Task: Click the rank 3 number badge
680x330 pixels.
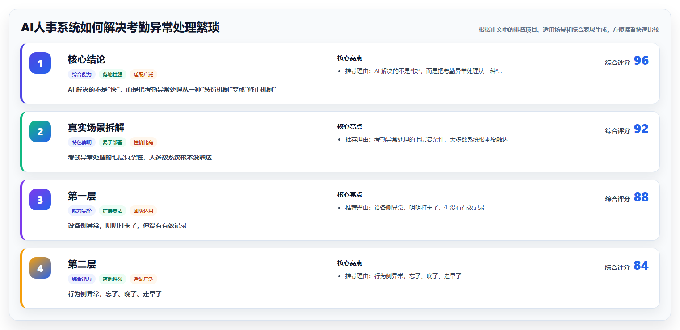Action: pos(40,200)
